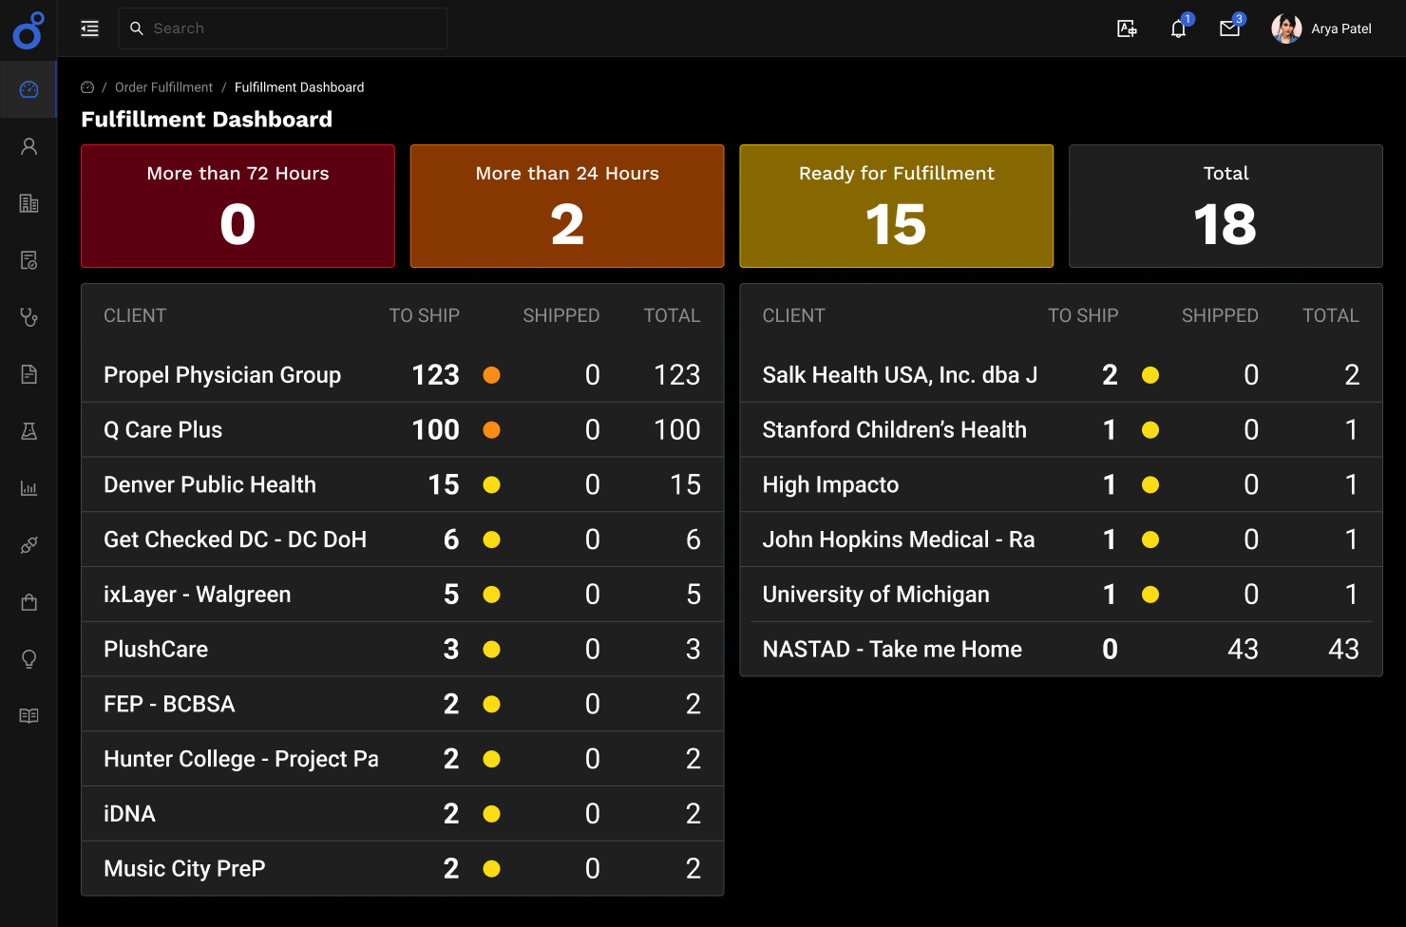Open the language translate icon

1127,28
